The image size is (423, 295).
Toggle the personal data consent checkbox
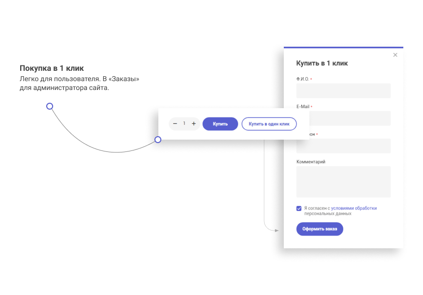[299, 208]
